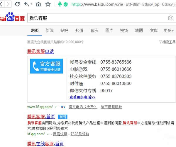This screenshot has height=147, width=176.
Task: Click the blue 官方客服 phone badge
Action: pos(46,66)
